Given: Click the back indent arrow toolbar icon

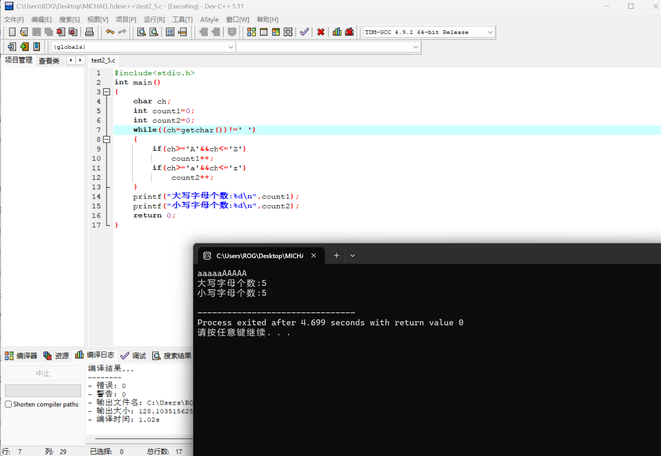Looking at the screenshot, I should pos(203,32).
